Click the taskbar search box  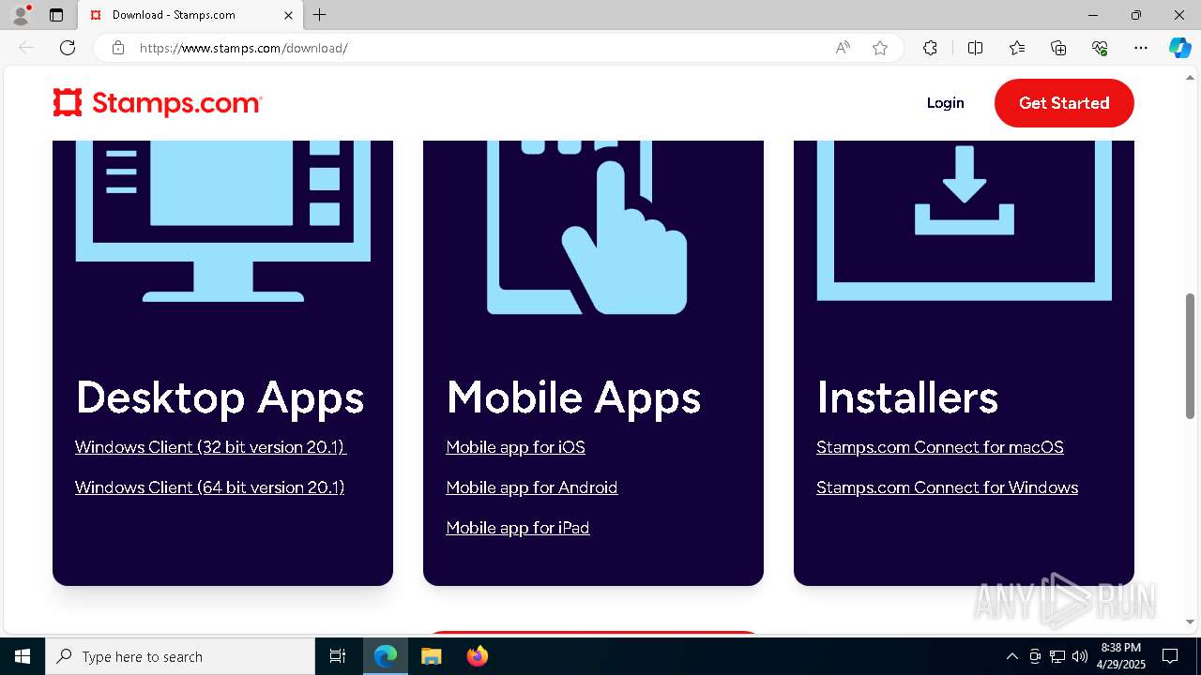(x=180, y=656)
